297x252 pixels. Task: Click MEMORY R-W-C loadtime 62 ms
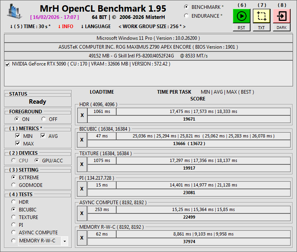(102, 234)
